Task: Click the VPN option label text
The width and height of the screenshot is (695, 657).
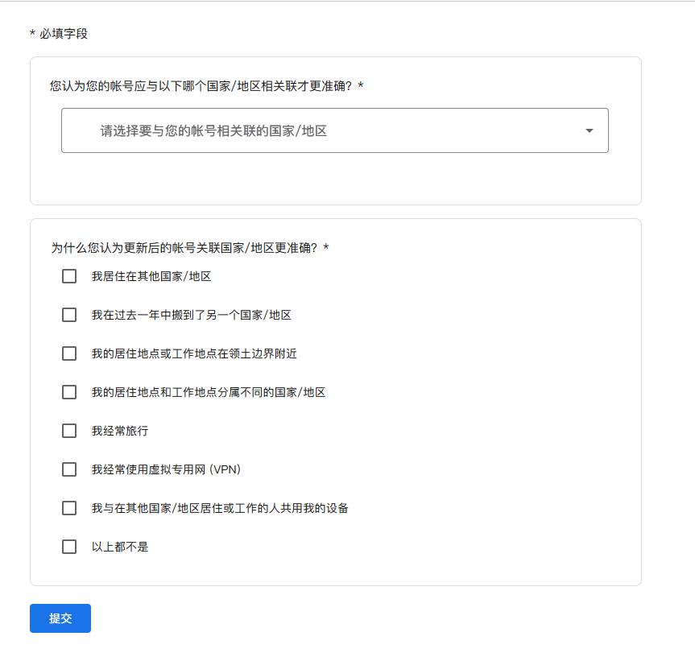Action: click(x=166, y=469)
